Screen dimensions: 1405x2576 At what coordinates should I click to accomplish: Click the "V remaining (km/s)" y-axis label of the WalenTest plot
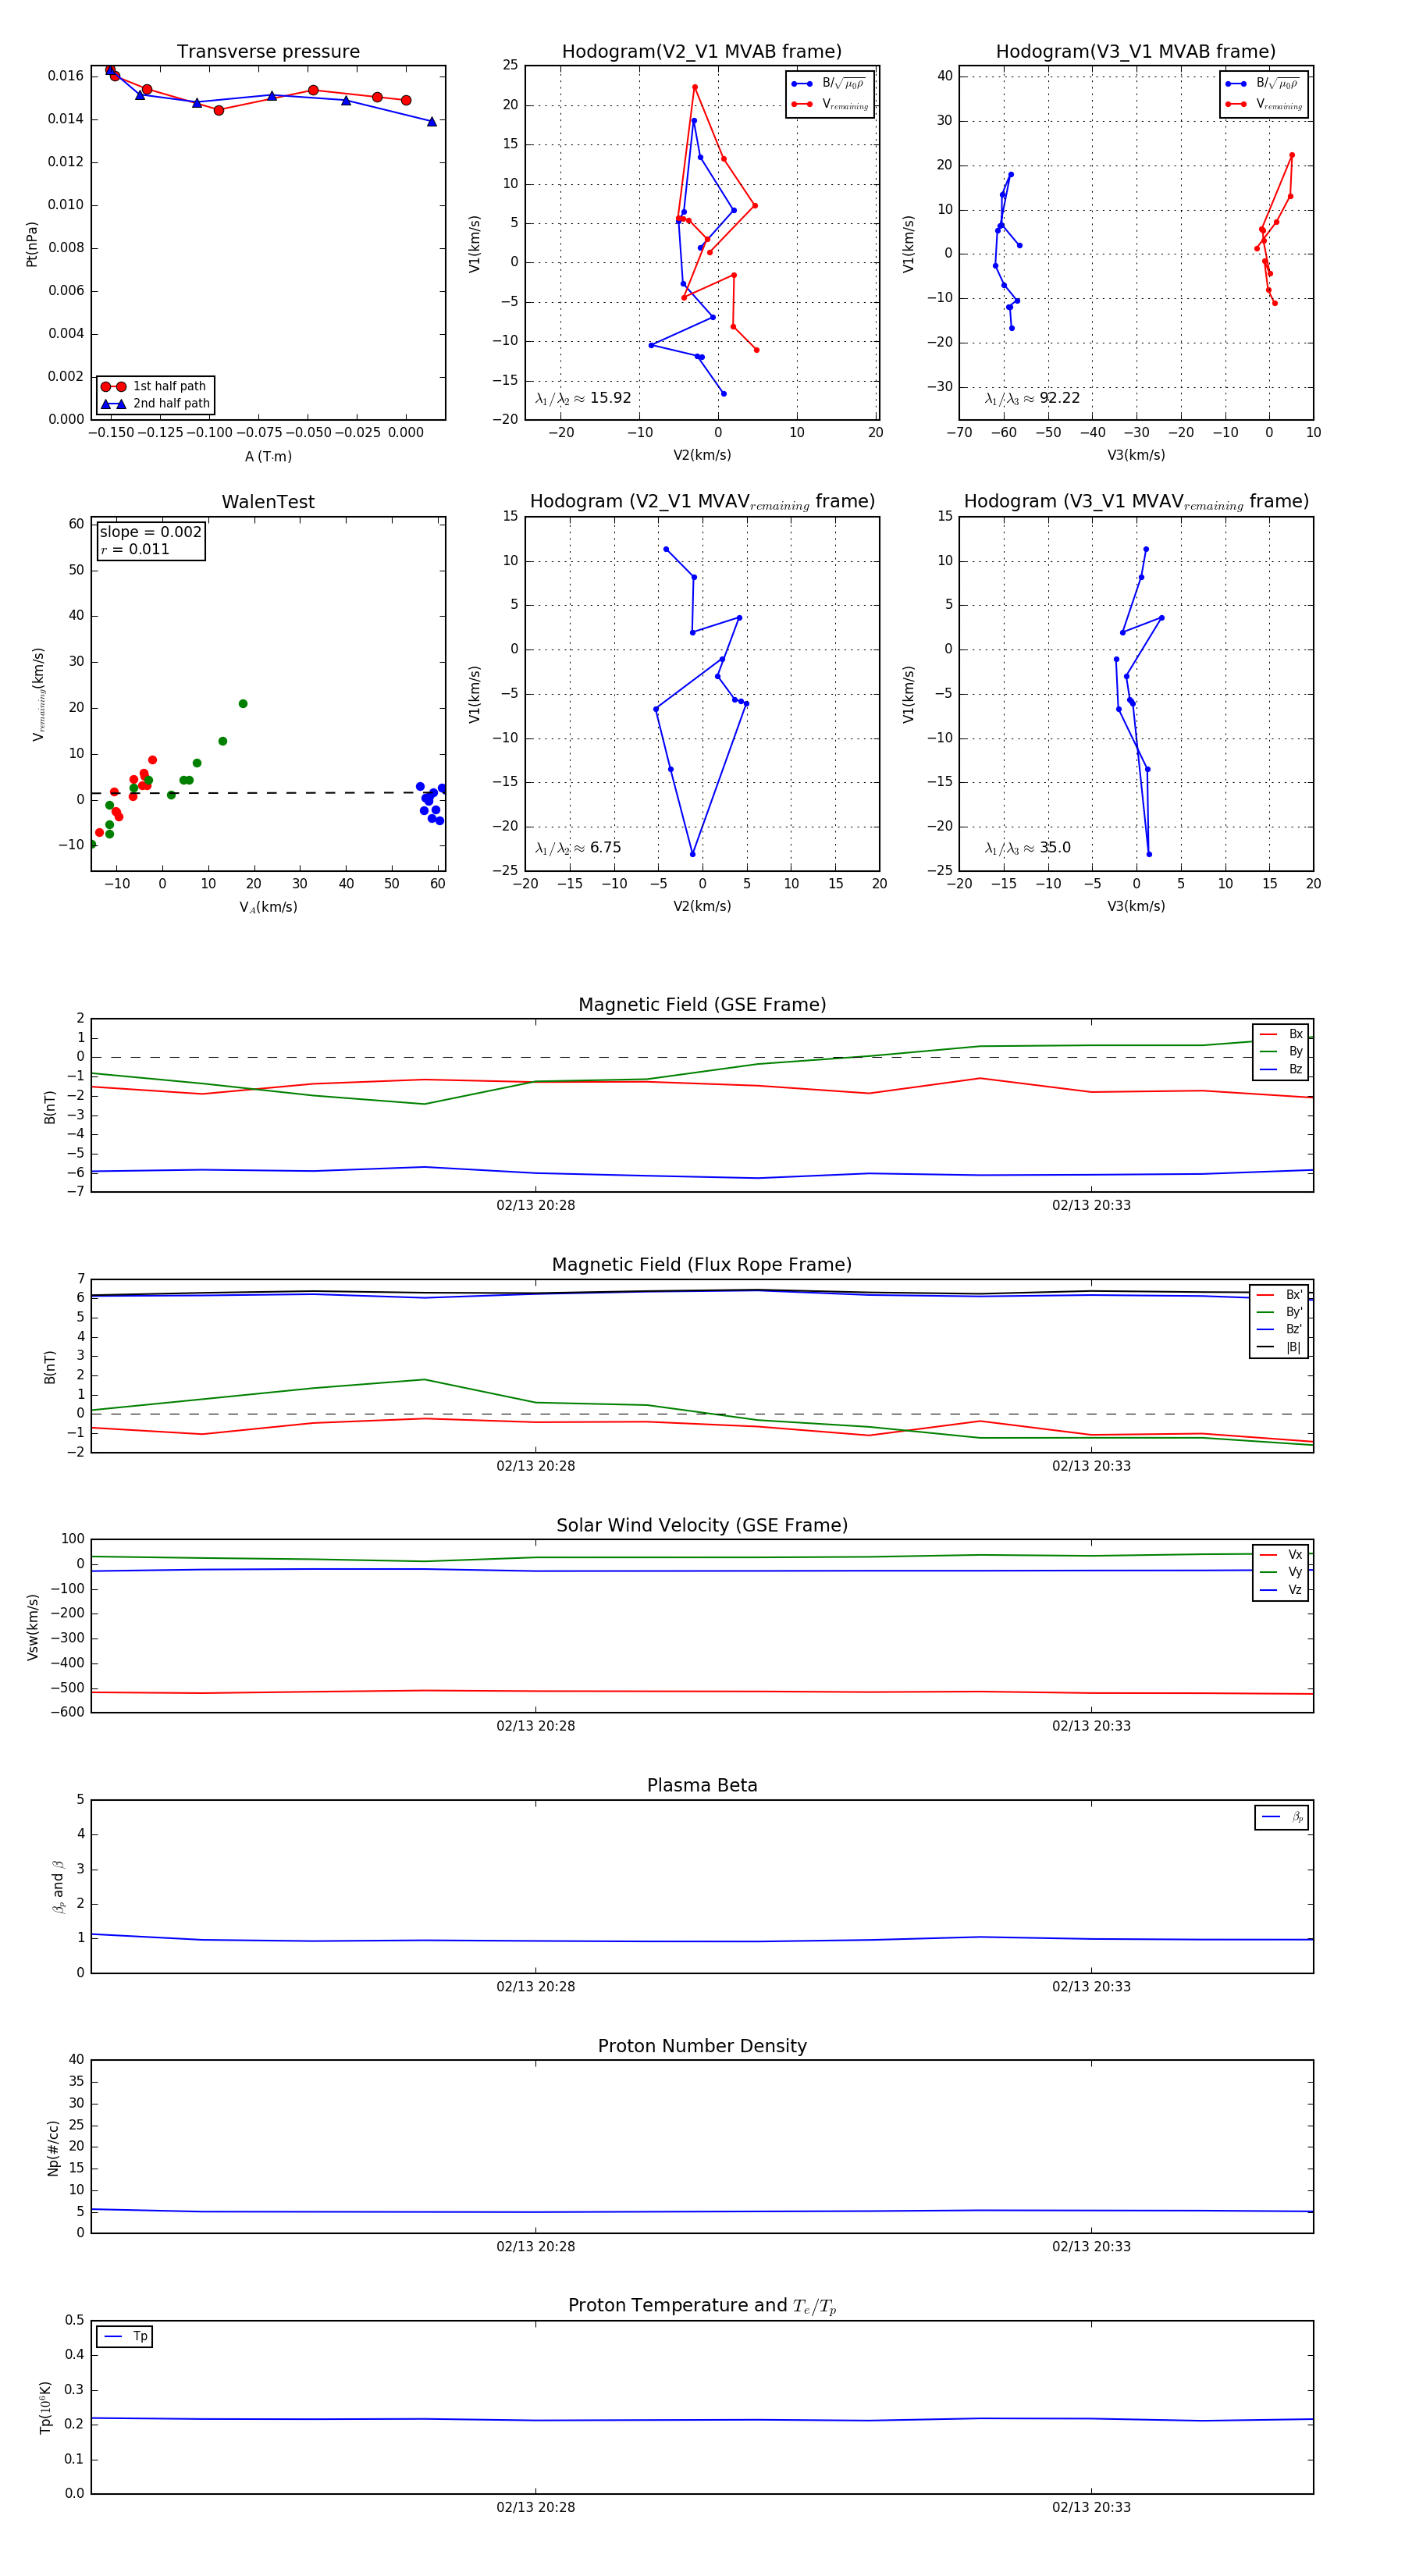click(x=39, y=694)
